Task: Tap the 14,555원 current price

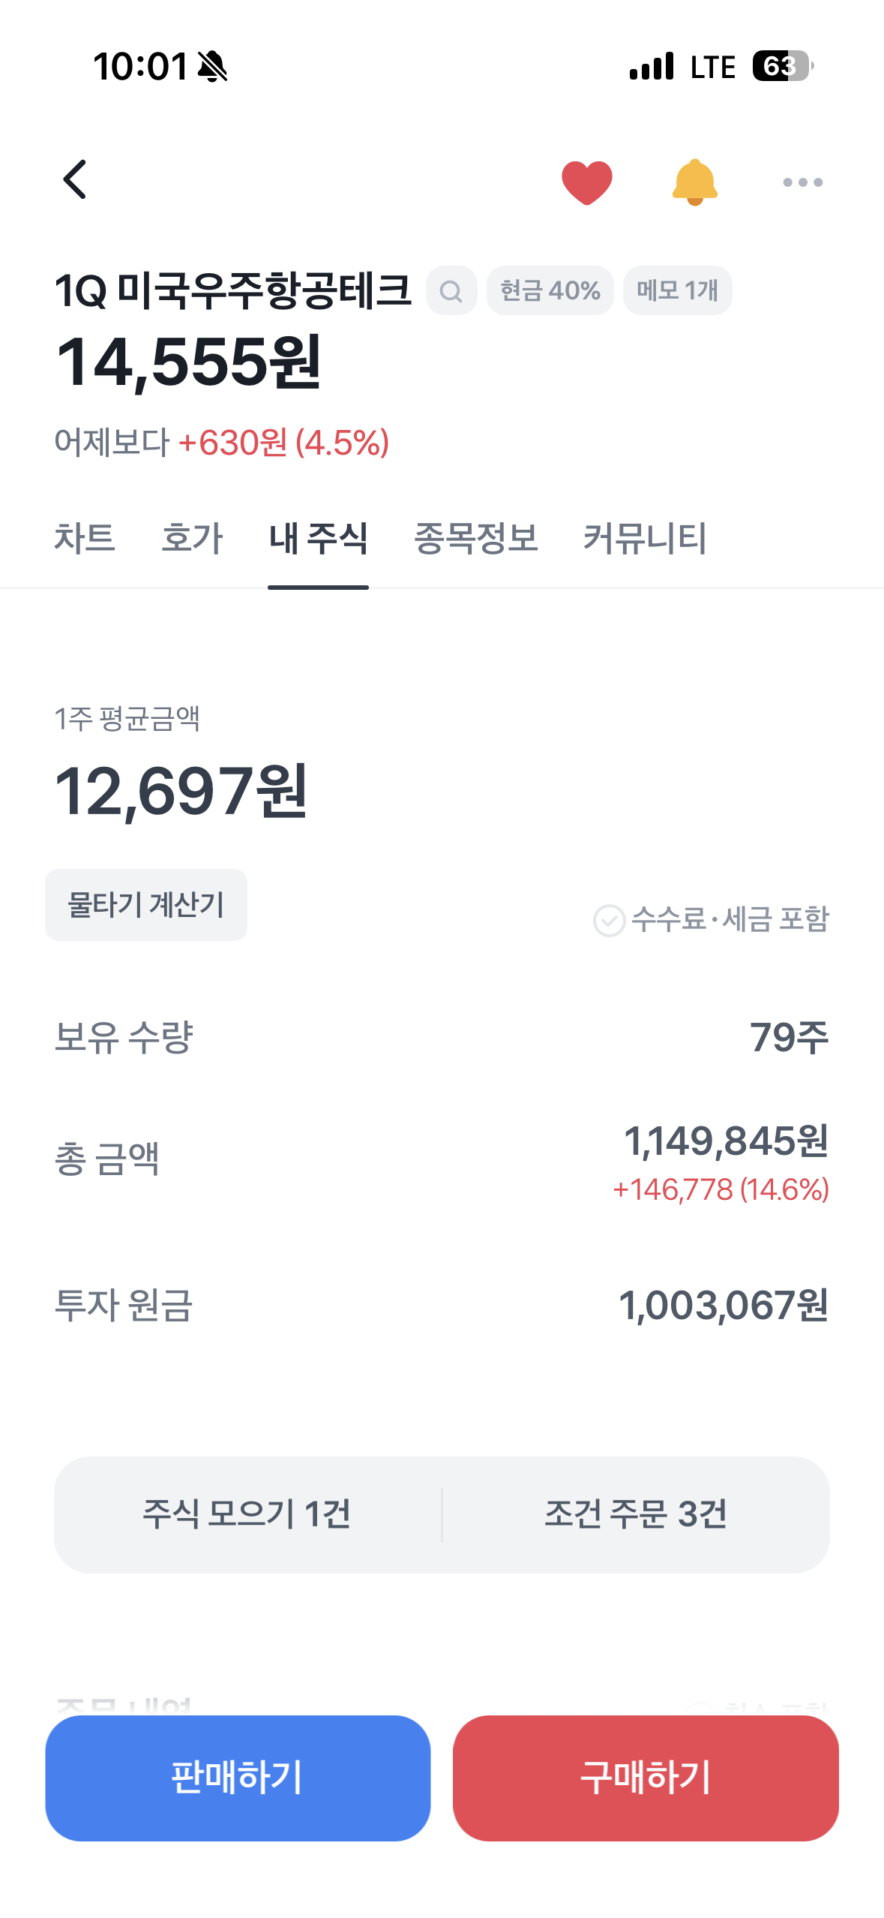Action: pyautogui.click(x=189, y=363)
